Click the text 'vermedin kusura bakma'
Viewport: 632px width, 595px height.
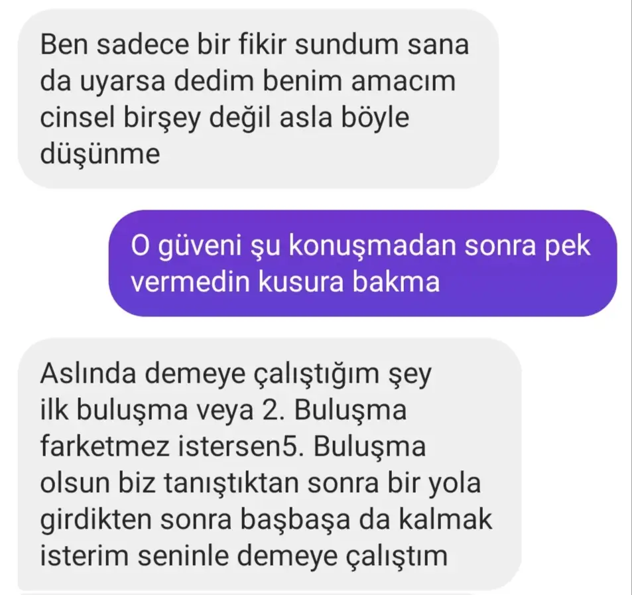pyautogui.click(x=285, y=282)
